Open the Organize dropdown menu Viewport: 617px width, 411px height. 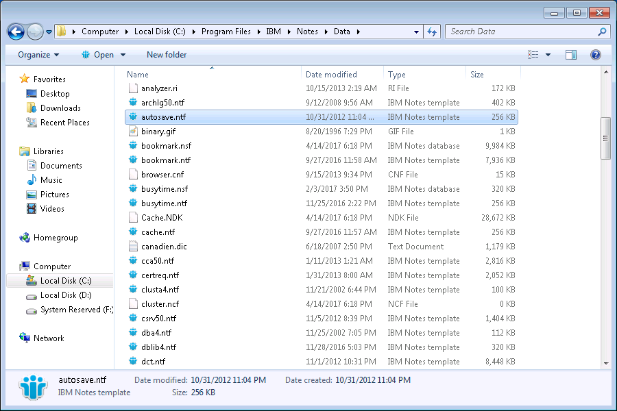pos(38,55)
